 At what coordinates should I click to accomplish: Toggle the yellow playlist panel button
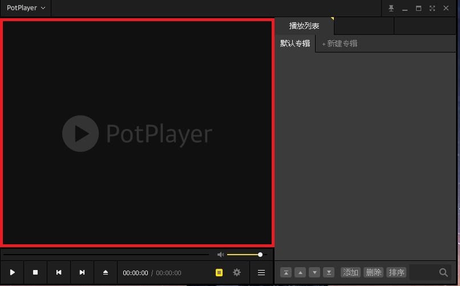click(219, 273)
